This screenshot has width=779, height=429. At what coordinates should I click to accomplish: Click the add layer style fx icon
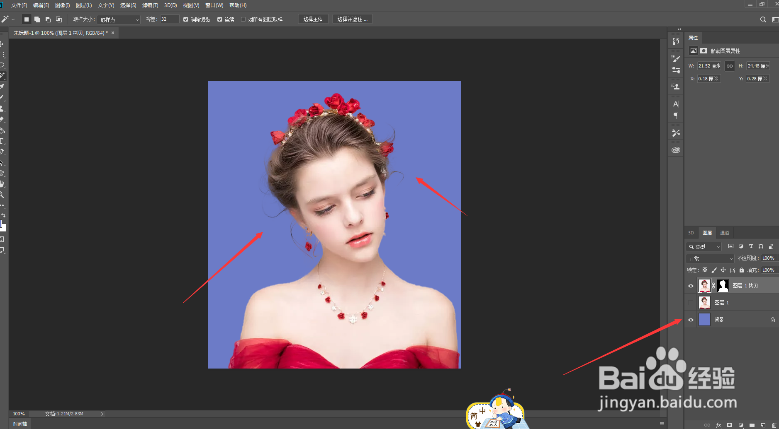pyautogui.click(x=719, y=425)
